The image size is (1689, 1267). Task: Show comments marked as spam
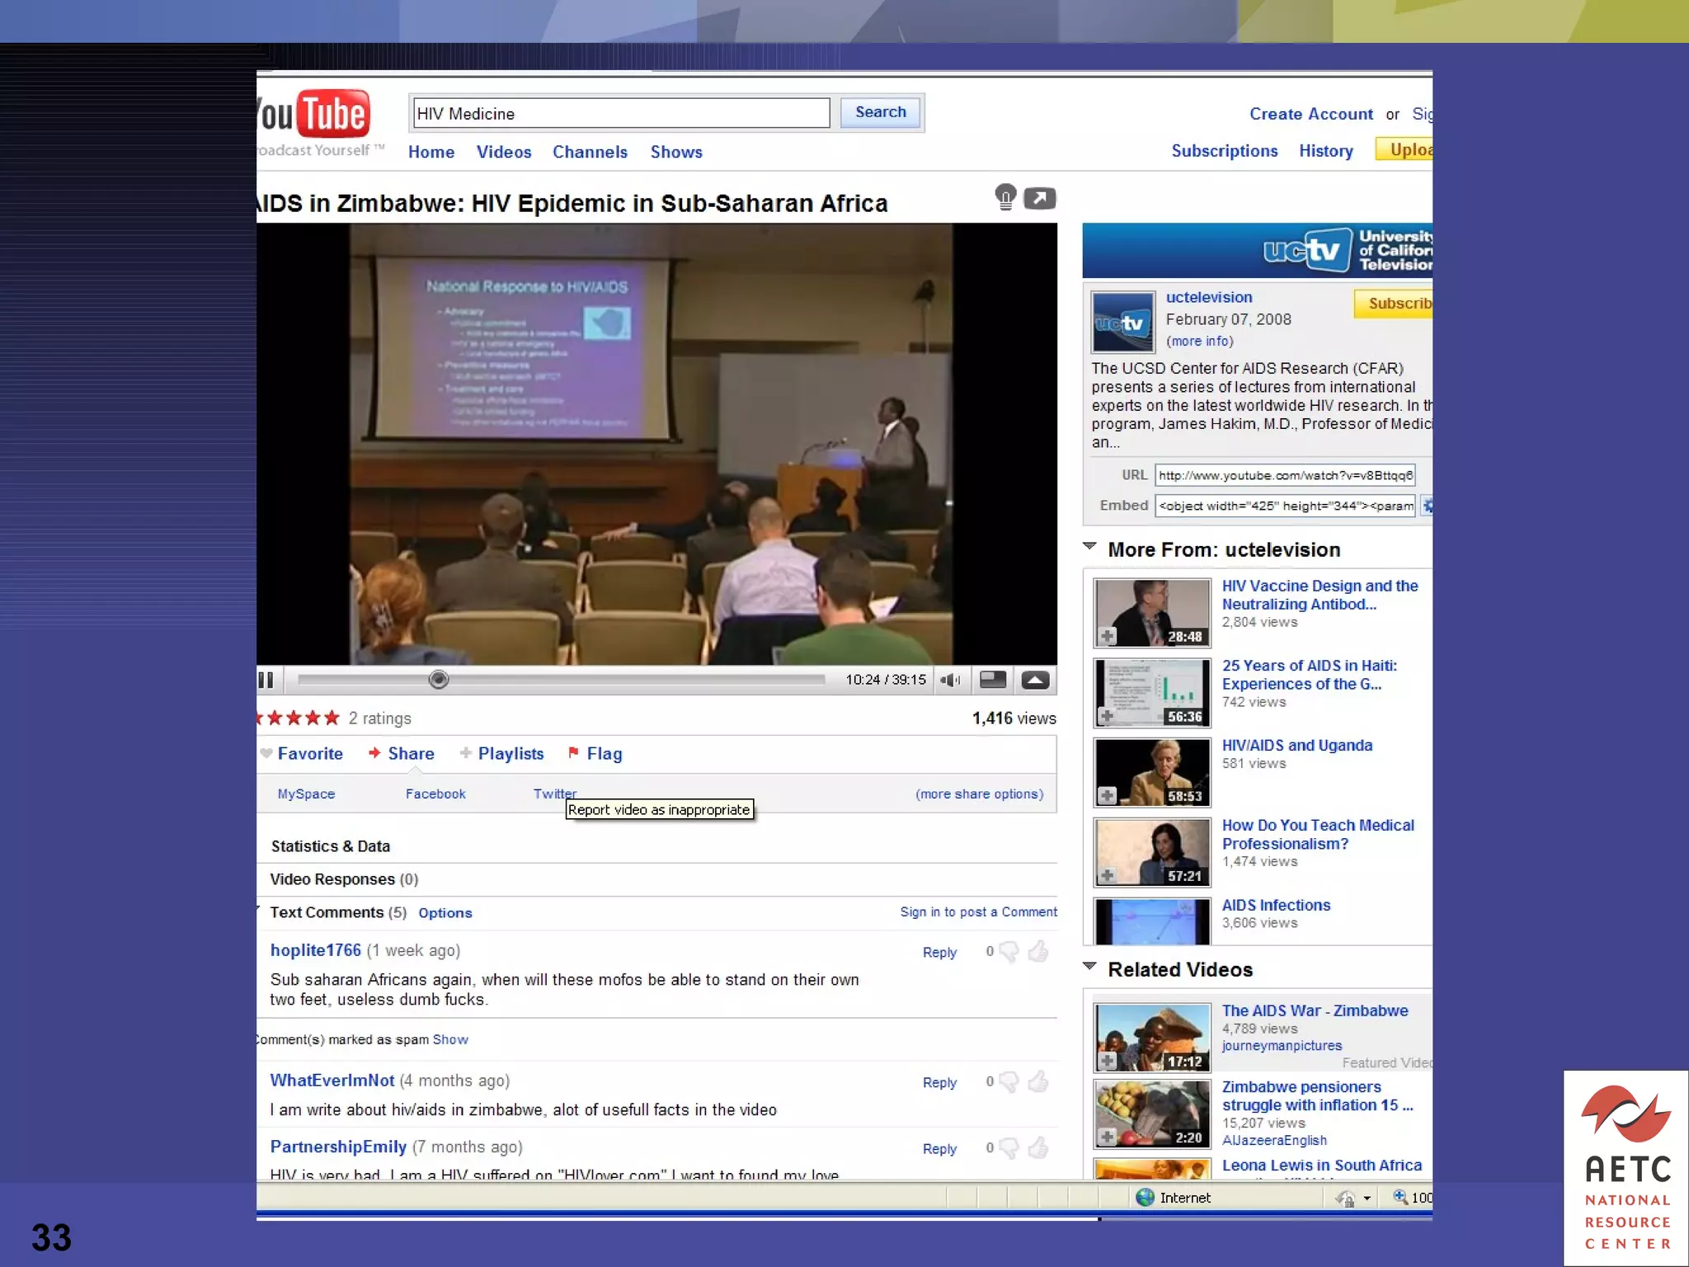coord(450,1039)
